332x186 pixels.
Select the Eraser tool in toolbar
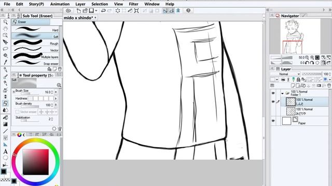point(5,103)
